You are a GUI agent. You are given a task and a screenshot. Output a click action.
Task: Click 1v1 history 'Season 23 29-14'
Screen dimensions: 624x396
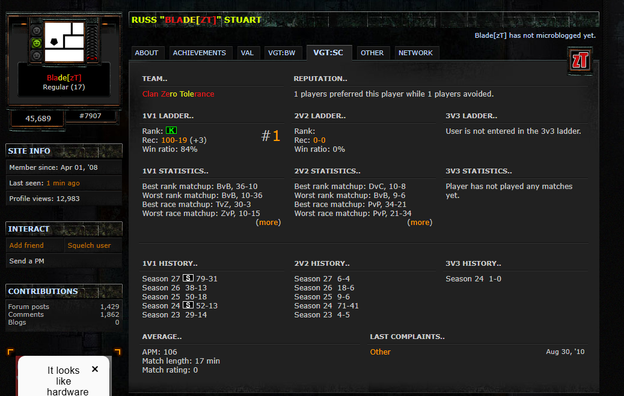(174, 314)
